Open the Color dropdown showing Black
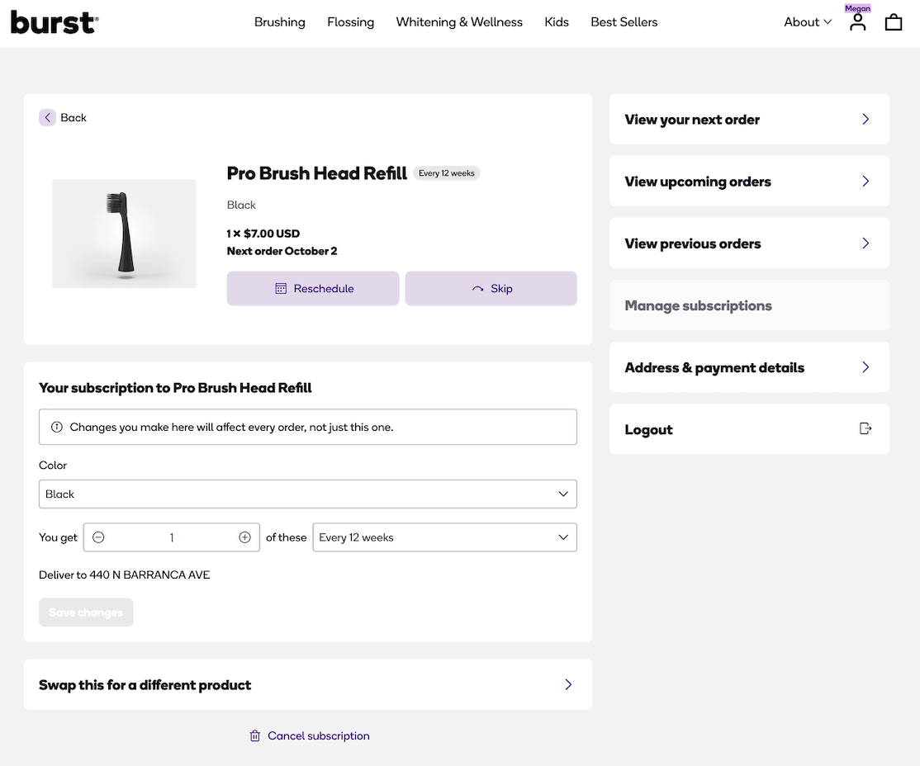Viewport: 920px width, 766px height. 307,494
